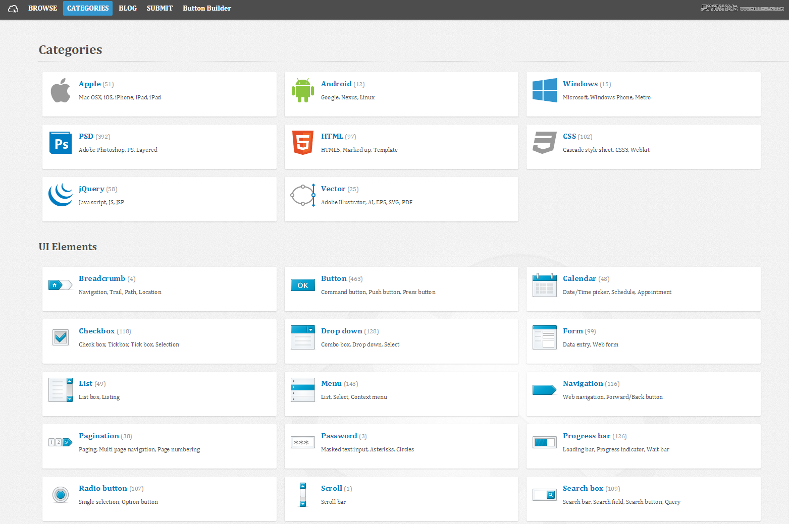Open the SUBMIT page
The image size is (789, 524).
160,8
